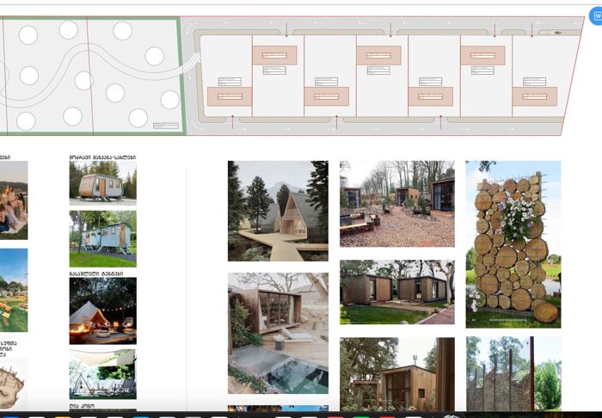
Task: Open the gabion fence with rusty posts photo
Action: (x=513, y=374)
